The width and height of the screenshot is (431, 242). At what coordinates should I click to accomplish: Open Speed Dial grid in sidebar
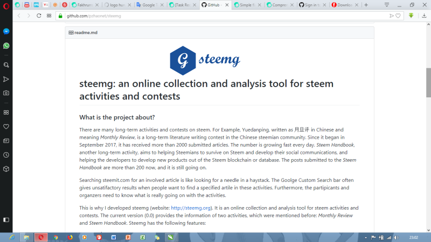tap(6, 112)
